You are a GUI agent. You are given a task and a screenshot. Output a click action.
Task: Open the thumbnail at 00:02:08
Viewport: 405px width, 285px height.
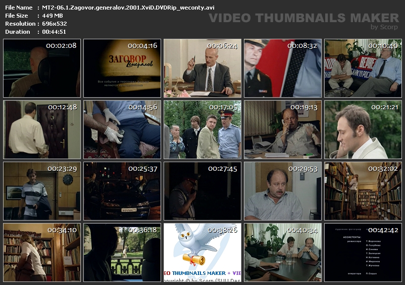42,68
